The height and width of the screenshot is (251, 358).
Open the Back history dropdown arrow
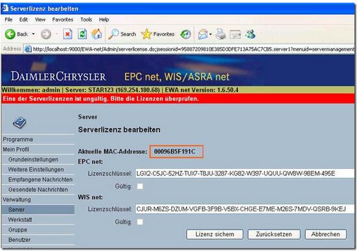click(33, 34)
